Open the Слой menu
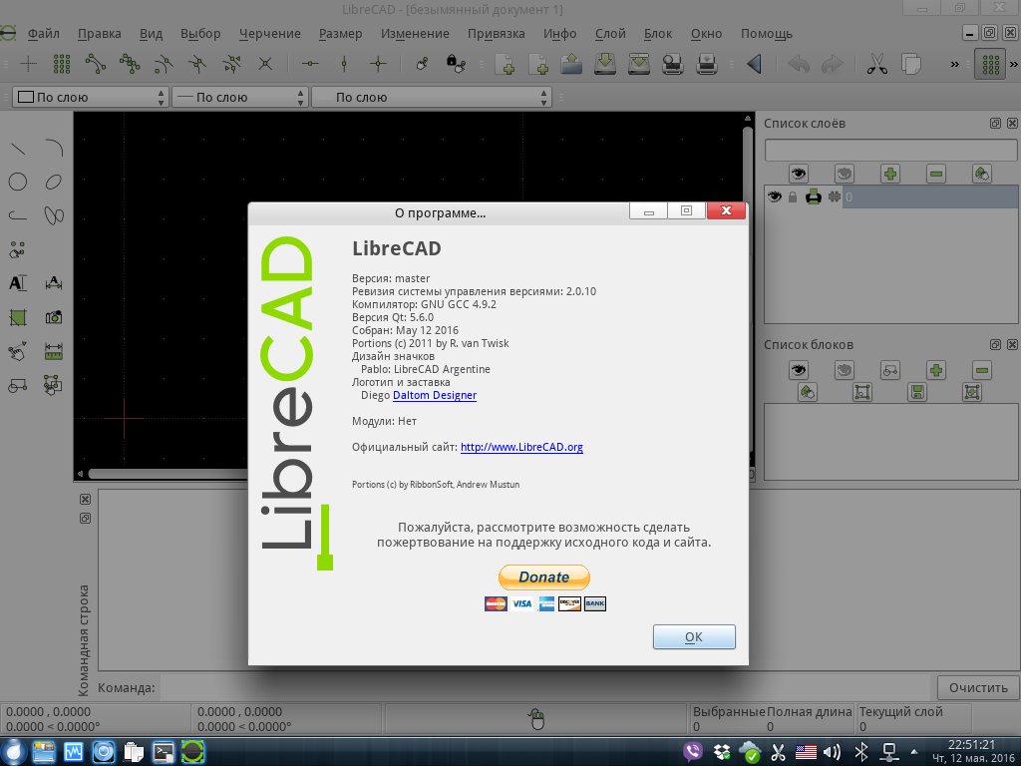This screenshot has height=766, width=1021. pyautogui.click(x=610, y=33)
